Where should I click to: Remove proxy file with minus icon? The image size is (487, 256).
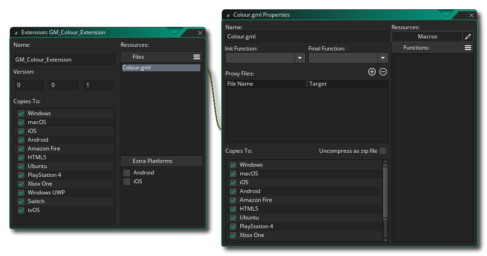click(x=383, y=72)
